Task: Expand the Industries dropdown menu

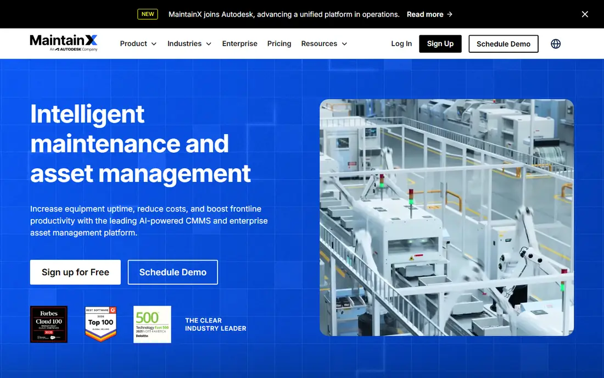Action: click(x=189, y=43)
